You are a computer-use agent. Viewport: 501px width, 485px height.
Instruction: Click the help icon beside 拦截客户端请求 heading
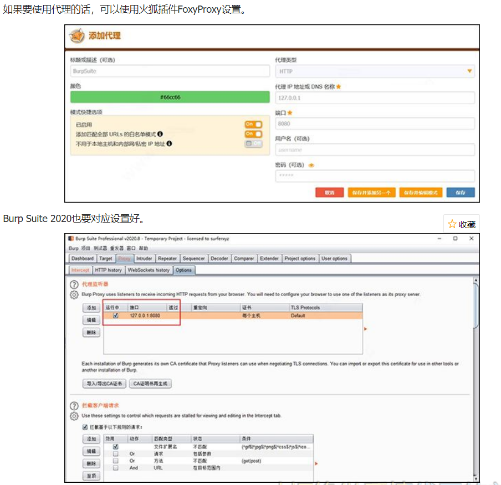click(74, 405)
